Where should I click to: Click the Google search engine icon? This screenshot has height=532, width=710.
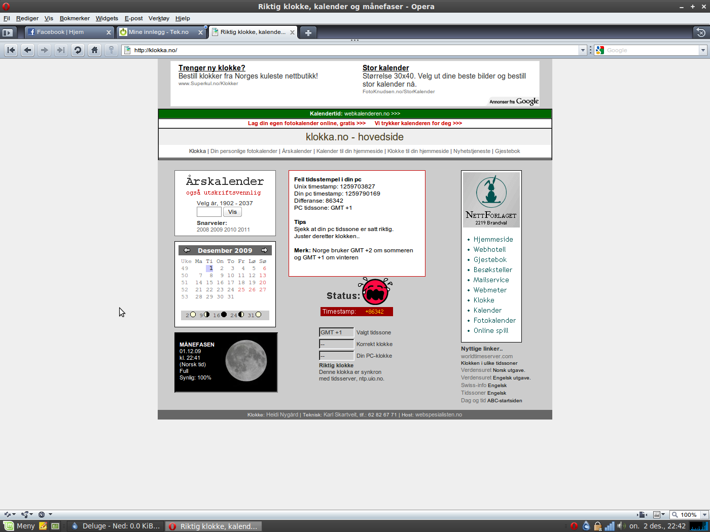pos(600,50)
